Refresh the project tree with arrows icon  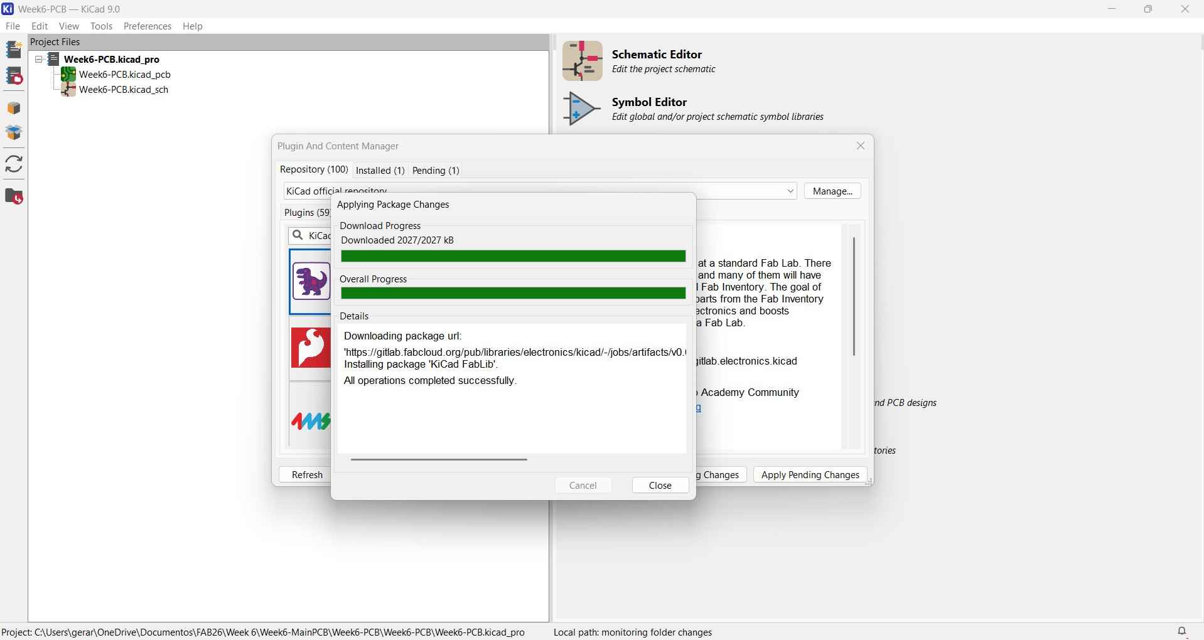click(x=14, y=164)
